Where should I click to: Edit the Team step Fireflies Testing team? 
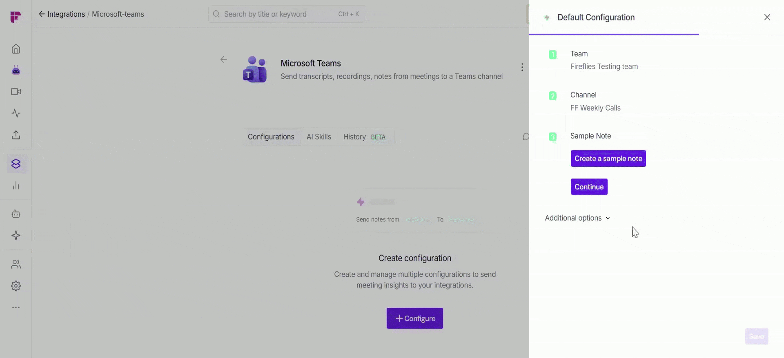click(604, 66)
